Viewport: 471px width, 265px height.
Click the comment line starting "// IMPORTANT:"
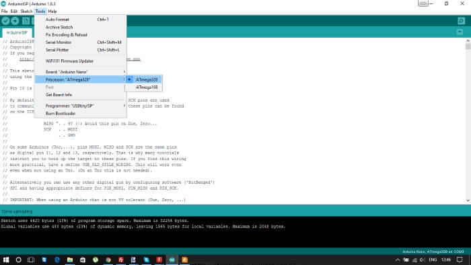coord(94,200)
